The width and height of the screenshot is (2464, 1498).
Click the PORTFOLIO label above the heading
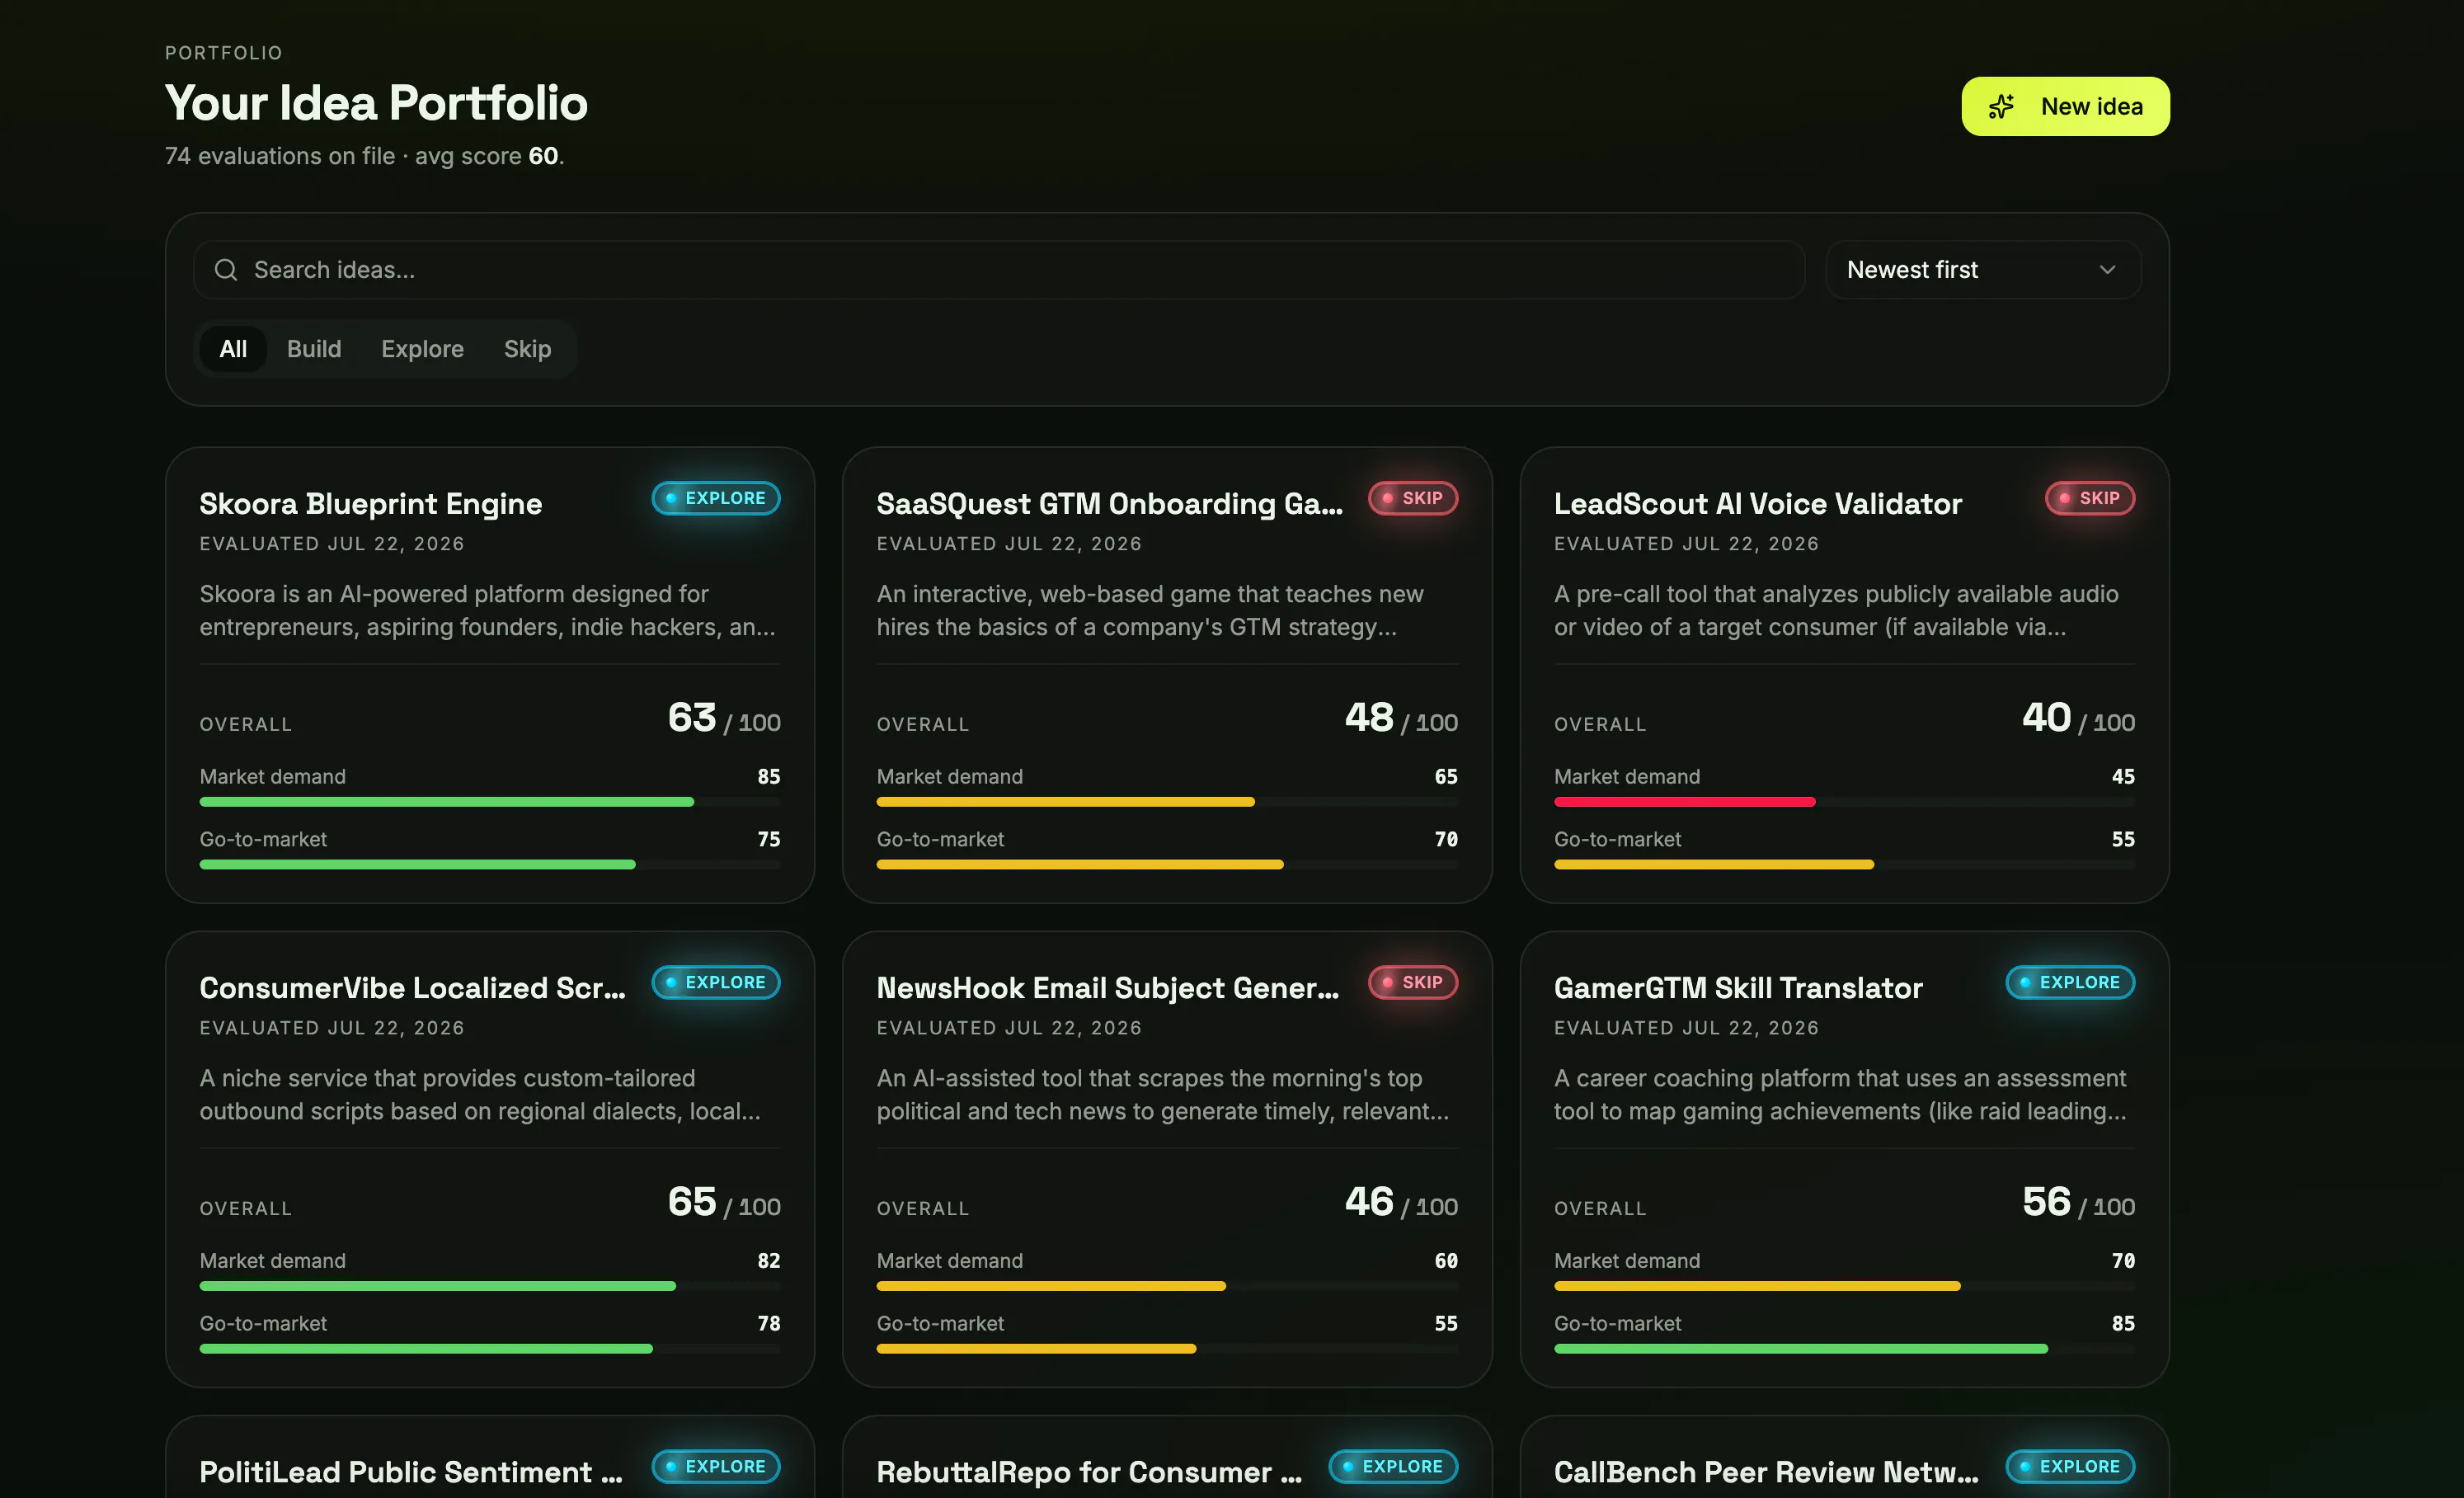coord(224,53)
